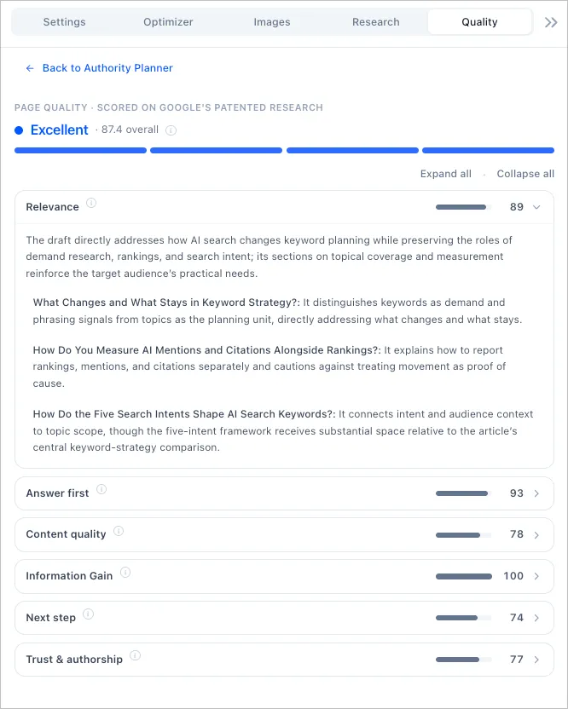The width and height of the screenshot is (568, 709).
Task: Click the Information Gain score bar
Action: point(463,576)
